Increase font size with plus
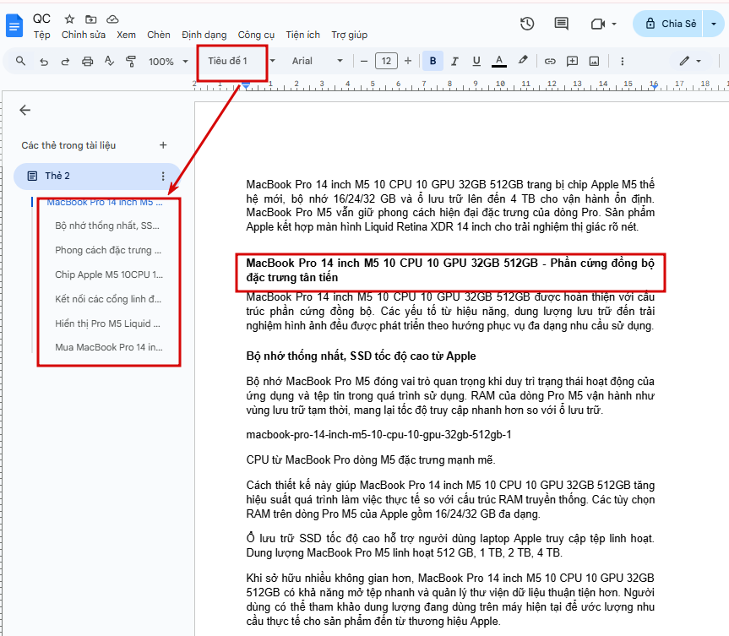 [408, 61]
